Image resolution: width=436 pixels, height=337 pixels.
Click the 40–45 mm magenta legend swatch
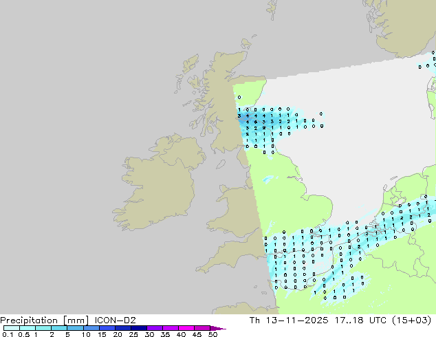pos(186,328)
